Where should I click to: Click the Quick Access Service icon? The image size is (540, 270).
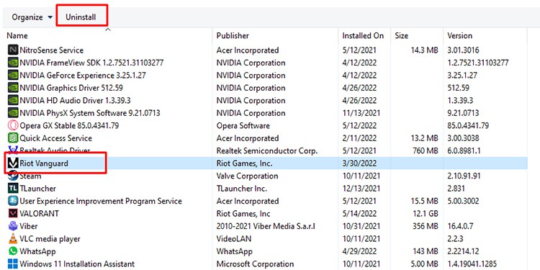tap(13, 138)
